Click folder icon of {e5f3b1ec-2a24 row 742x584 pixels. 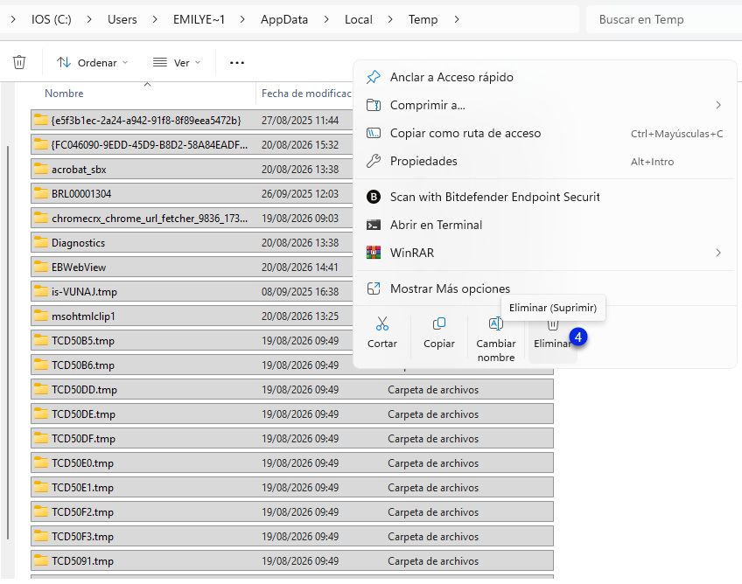point(41,120)
